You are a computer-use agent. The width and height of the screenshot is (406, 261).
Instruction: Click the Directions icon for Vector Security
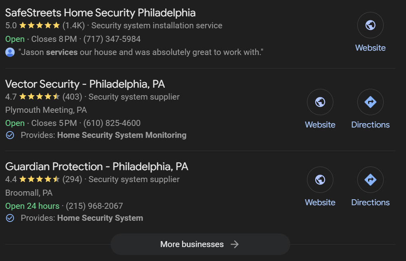[x=370, y=102]
